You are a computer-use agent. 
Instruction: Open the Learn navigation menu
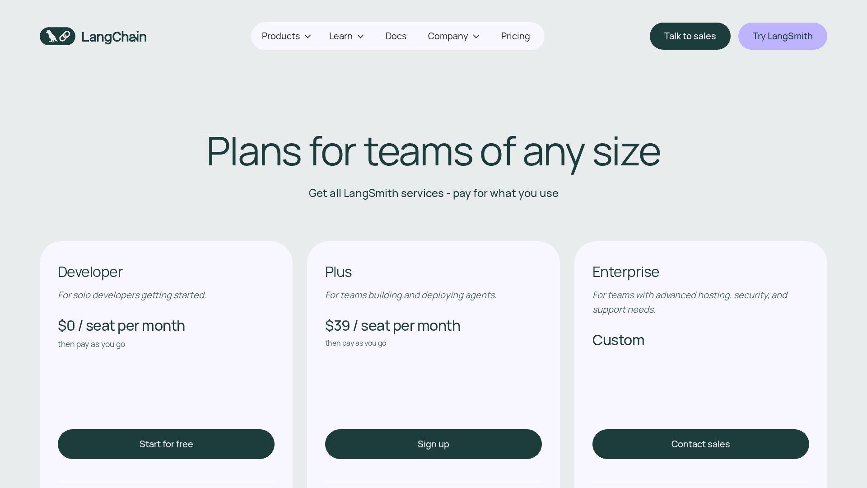tap(340, 36)
